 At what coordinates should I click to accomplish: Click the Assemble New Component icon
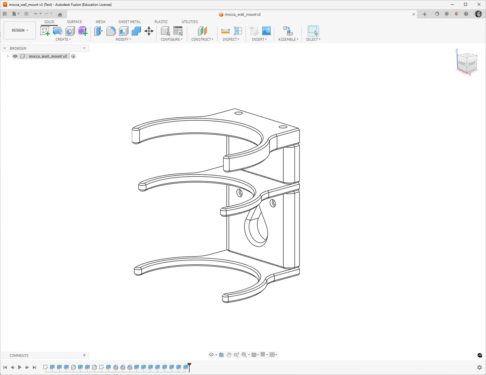click(288, 31)
